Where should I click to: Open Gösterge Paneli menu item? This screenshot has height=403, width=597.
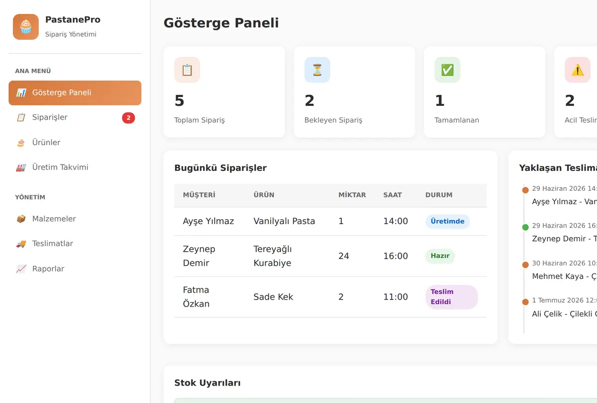pos(75,93)
